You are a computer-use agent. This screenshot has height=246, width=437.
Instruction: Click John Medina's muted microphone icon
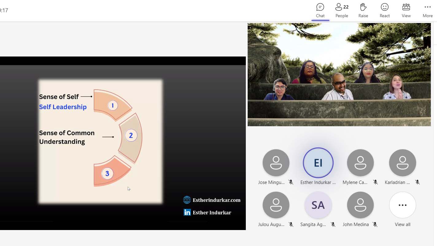375,225
